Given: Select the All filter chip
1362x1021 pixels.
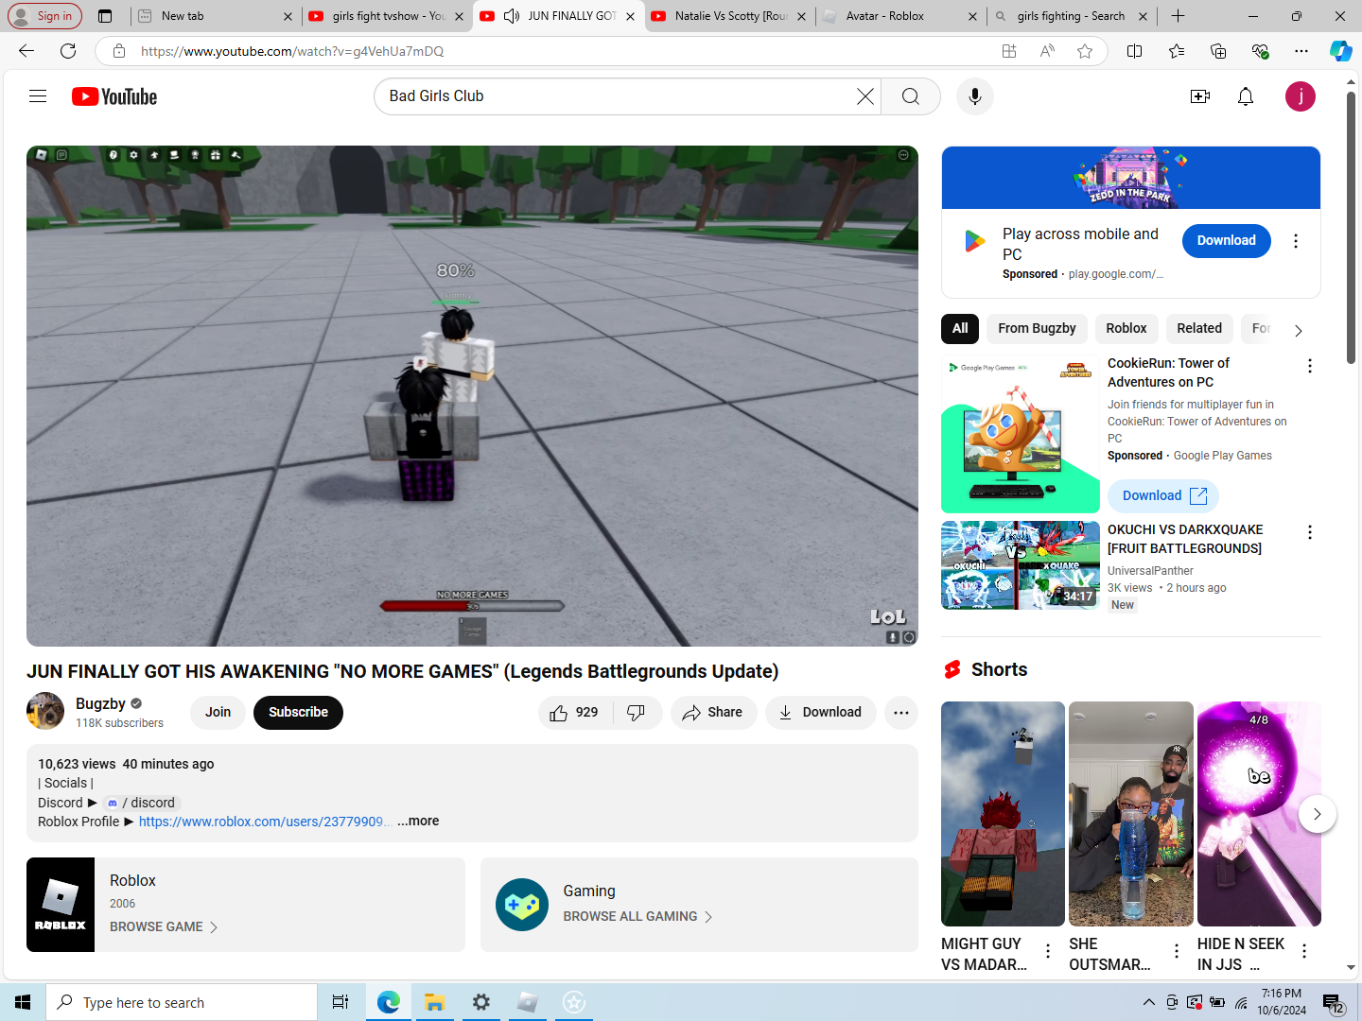Looking at the screenshot, I should (960, 329).
